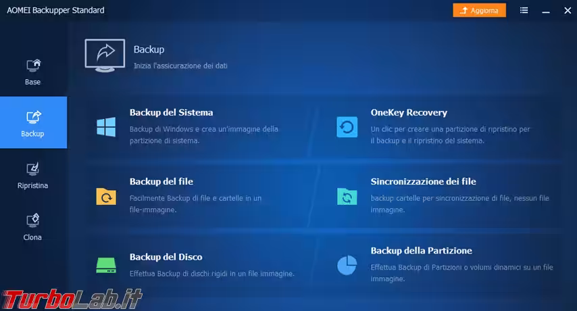Screen dimensions: 577x311
Task: Switch to the Base sidebar tab
Action: point(33,72)
